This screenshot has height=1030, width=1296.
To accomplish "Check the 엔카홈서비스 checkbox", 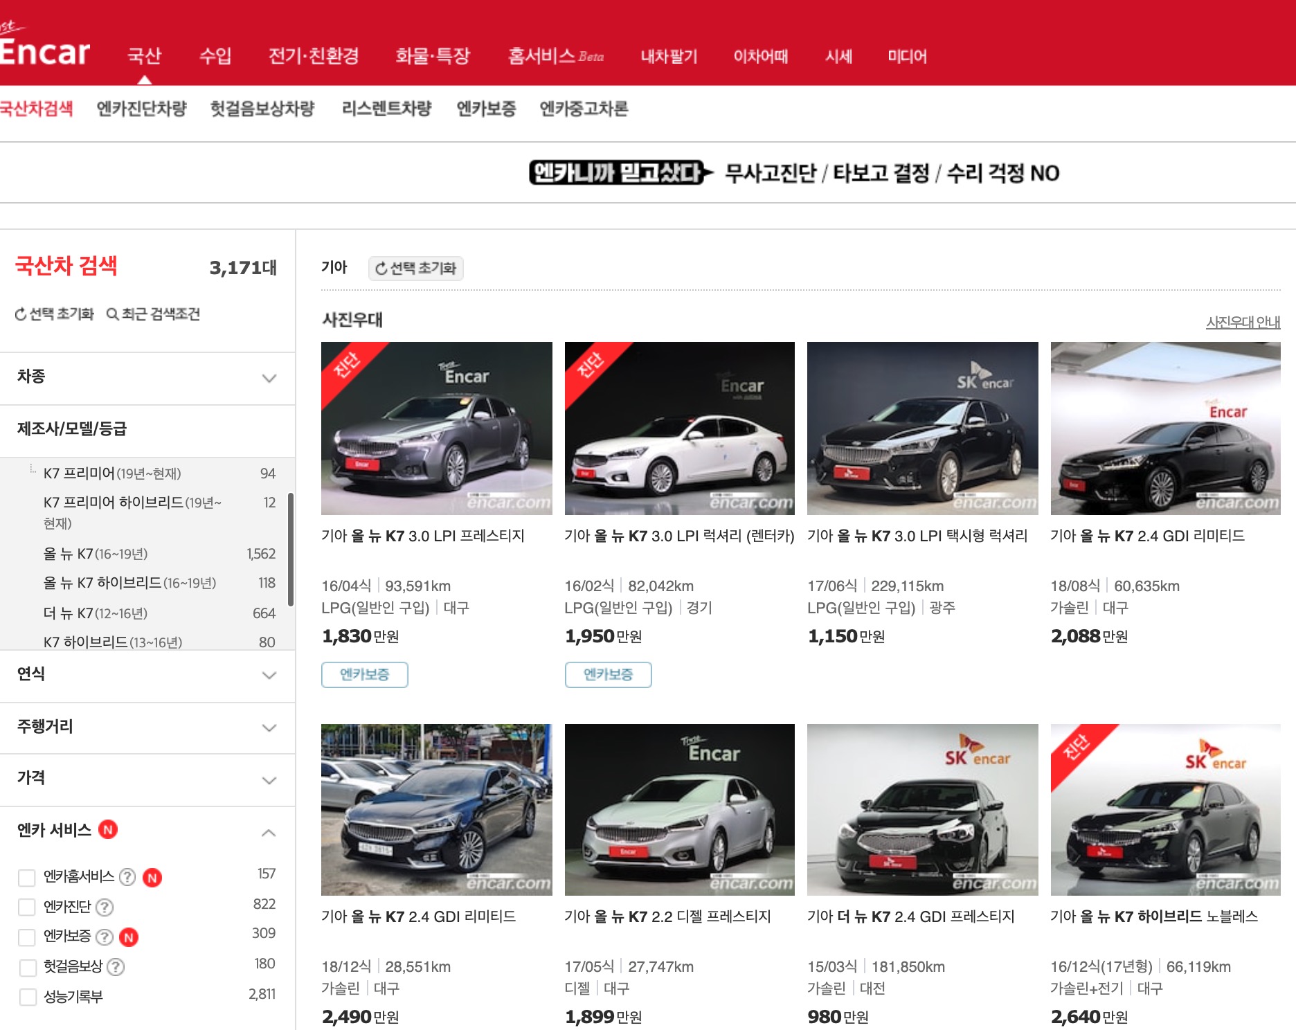I will point(27,878).
